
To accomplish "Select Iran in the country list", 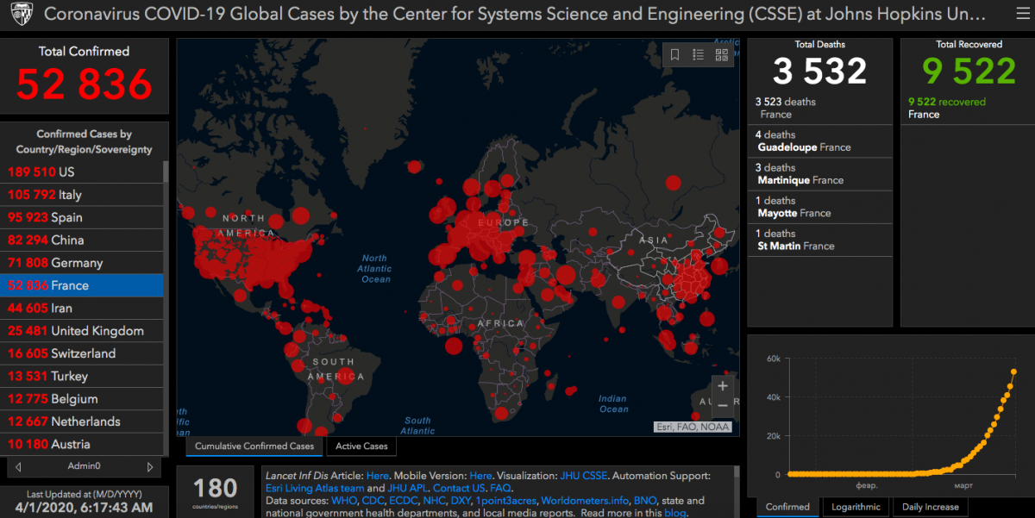I will pyautogui.click(x=82, y=308).
